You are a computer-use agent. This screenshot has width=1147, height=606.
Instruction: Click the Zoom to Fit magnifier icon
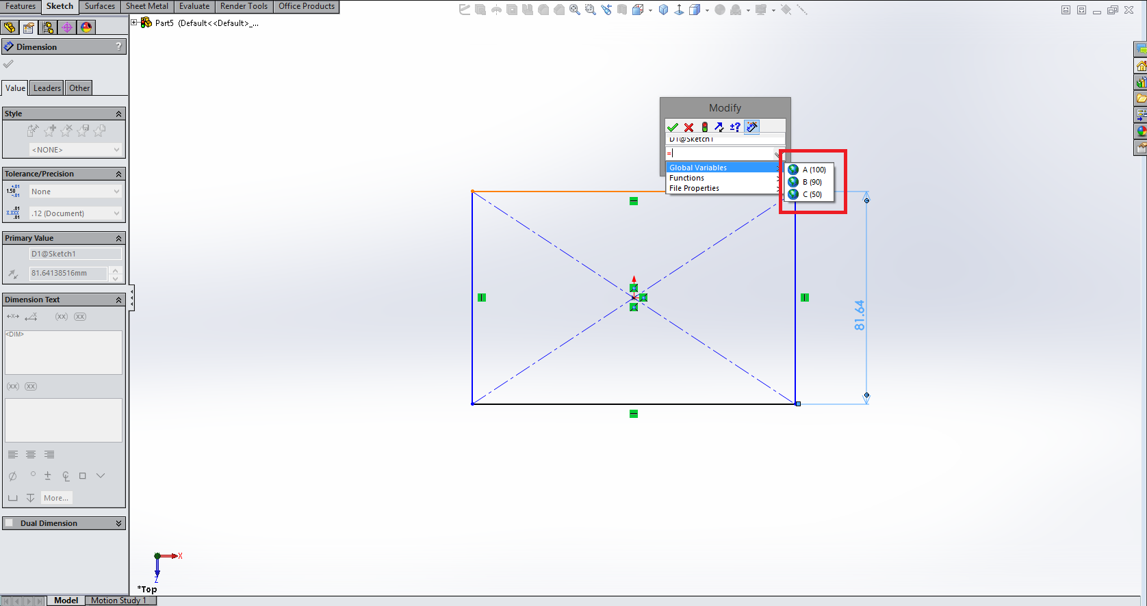tap(575, 10)
